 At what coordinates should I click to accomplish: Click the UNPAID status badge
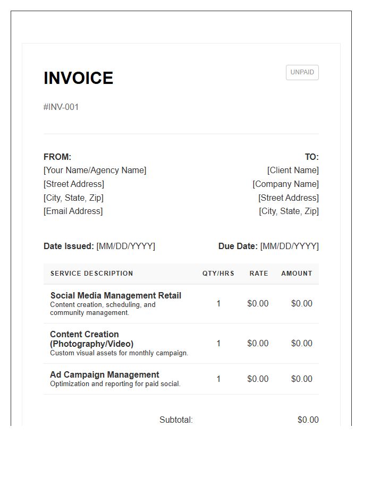pyautogui.click(x=302, y=72)
